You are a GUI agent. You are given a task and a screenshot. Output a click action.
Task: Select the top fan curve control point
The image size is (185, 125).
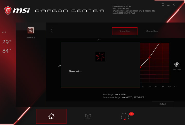pyautogui.click(x=159, y=43)
